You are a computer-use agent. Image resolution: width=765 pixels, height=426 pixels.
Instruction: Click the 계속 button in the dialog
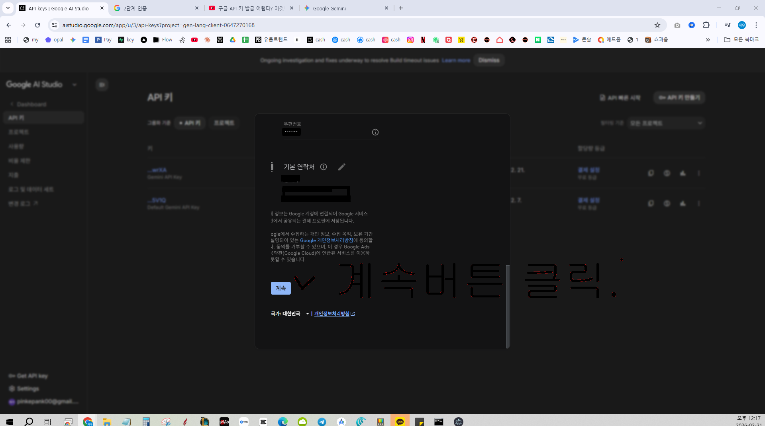tap(280, 288)
